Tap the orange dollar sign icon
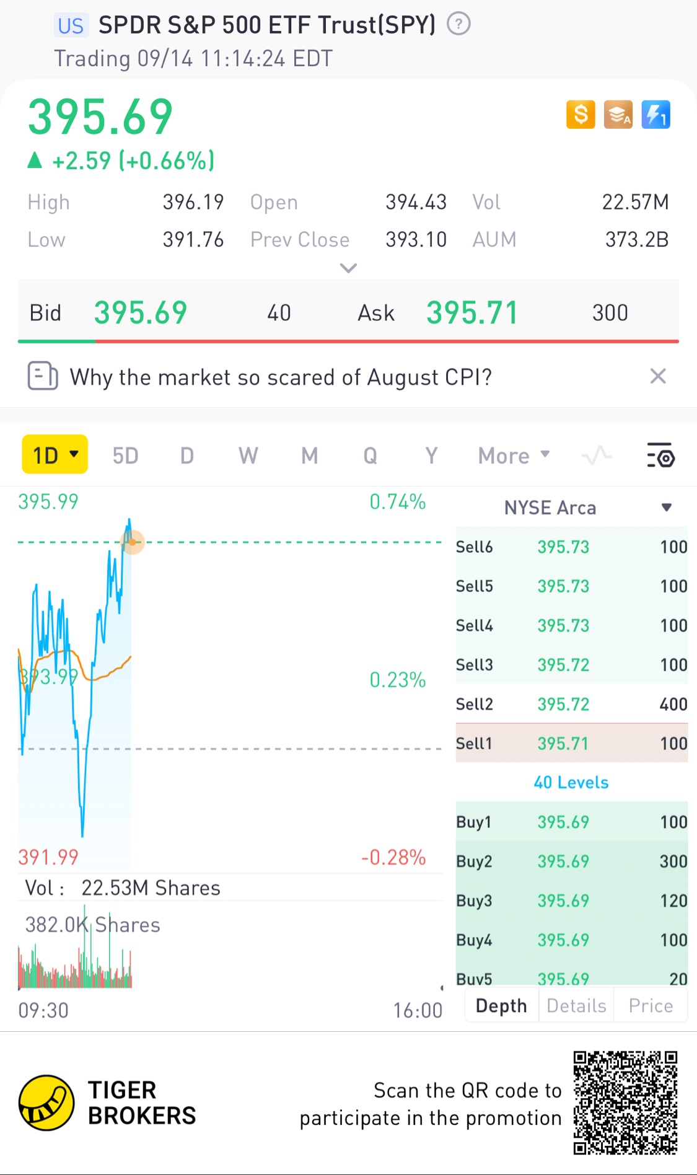Screen dimensions: 697x1175 pos(581,115)
